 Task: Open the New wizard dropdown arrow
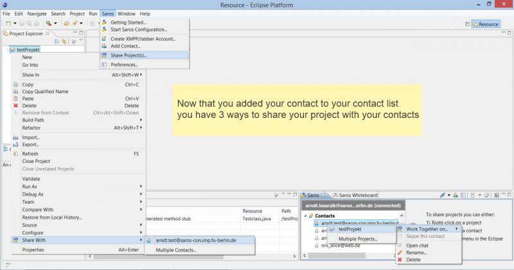pyautogui.click(x=15, y=23)
